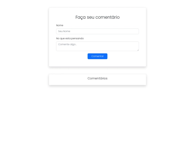Click the 'Comente algo...' placeholder text
Viewport: 195px width, 146px height.
pyautogui.click(x=68, y=44)
